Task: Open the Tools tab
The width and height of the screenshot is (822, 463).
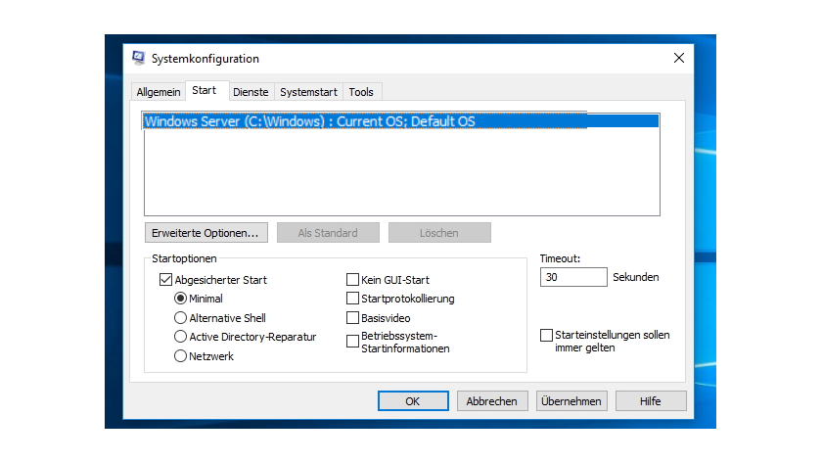Action: [x=361, y=92]
